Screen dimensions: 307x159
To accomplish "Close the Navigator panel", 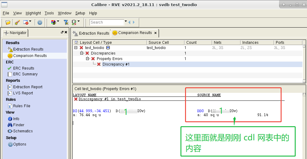I will [66, 32].
